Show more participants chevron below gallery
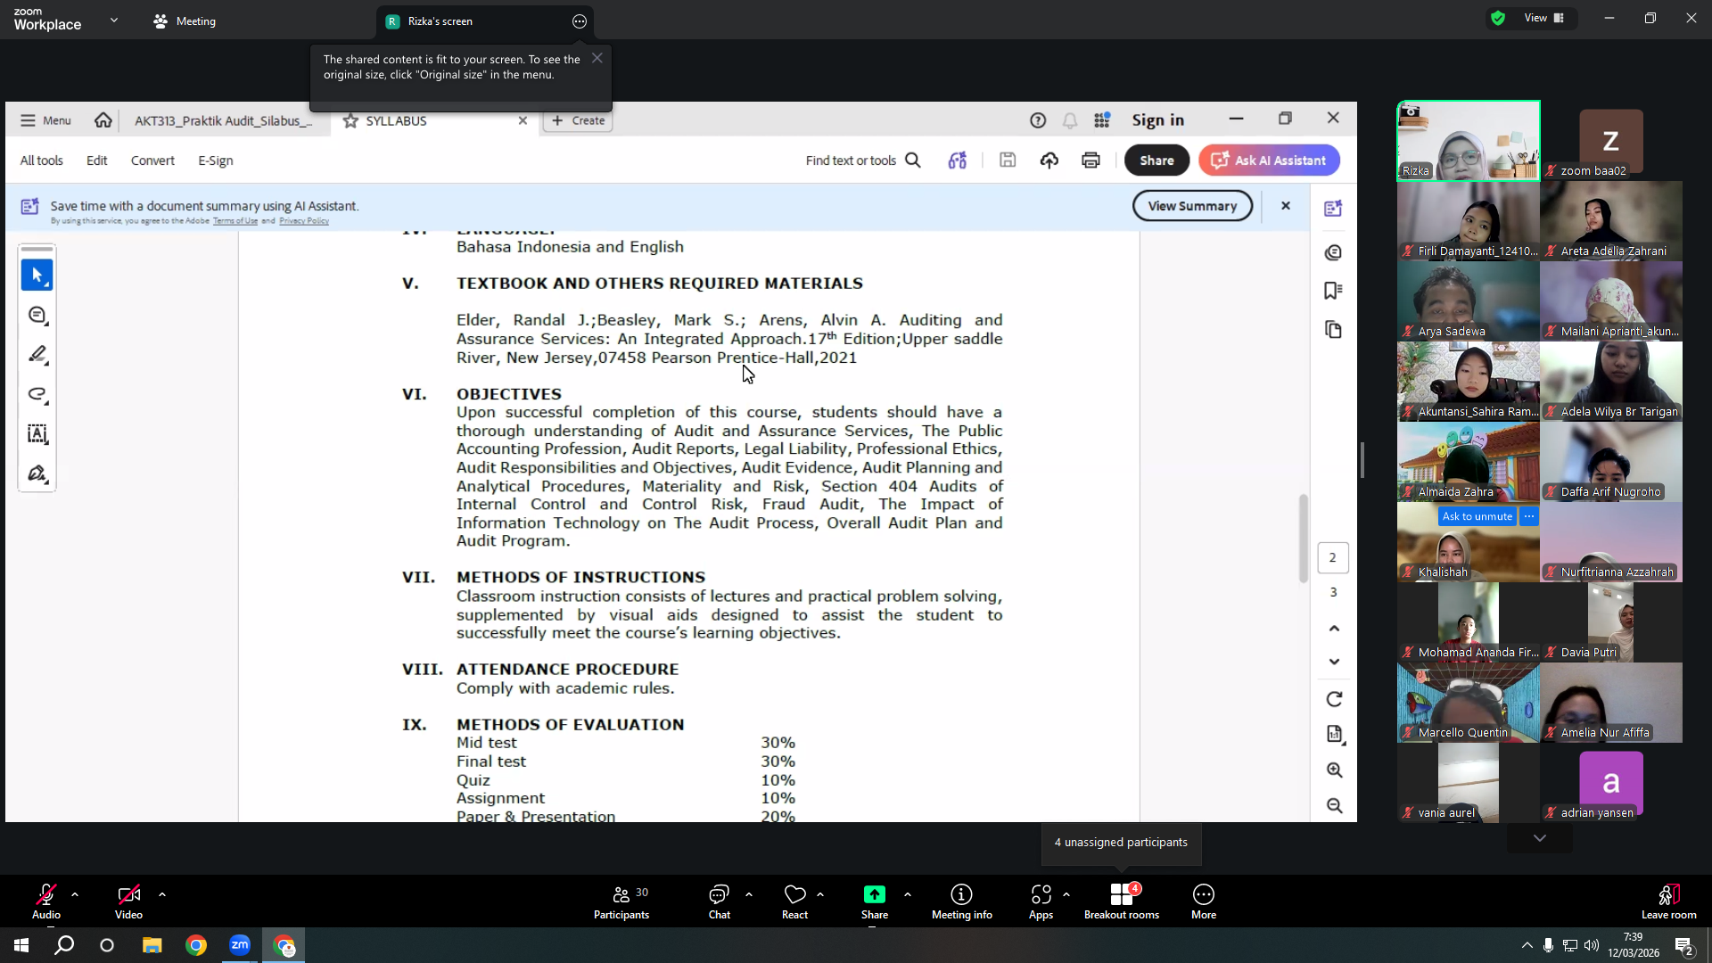Image resolution: width=1712 pixels, height=963 pixels. click(1540, 838)
